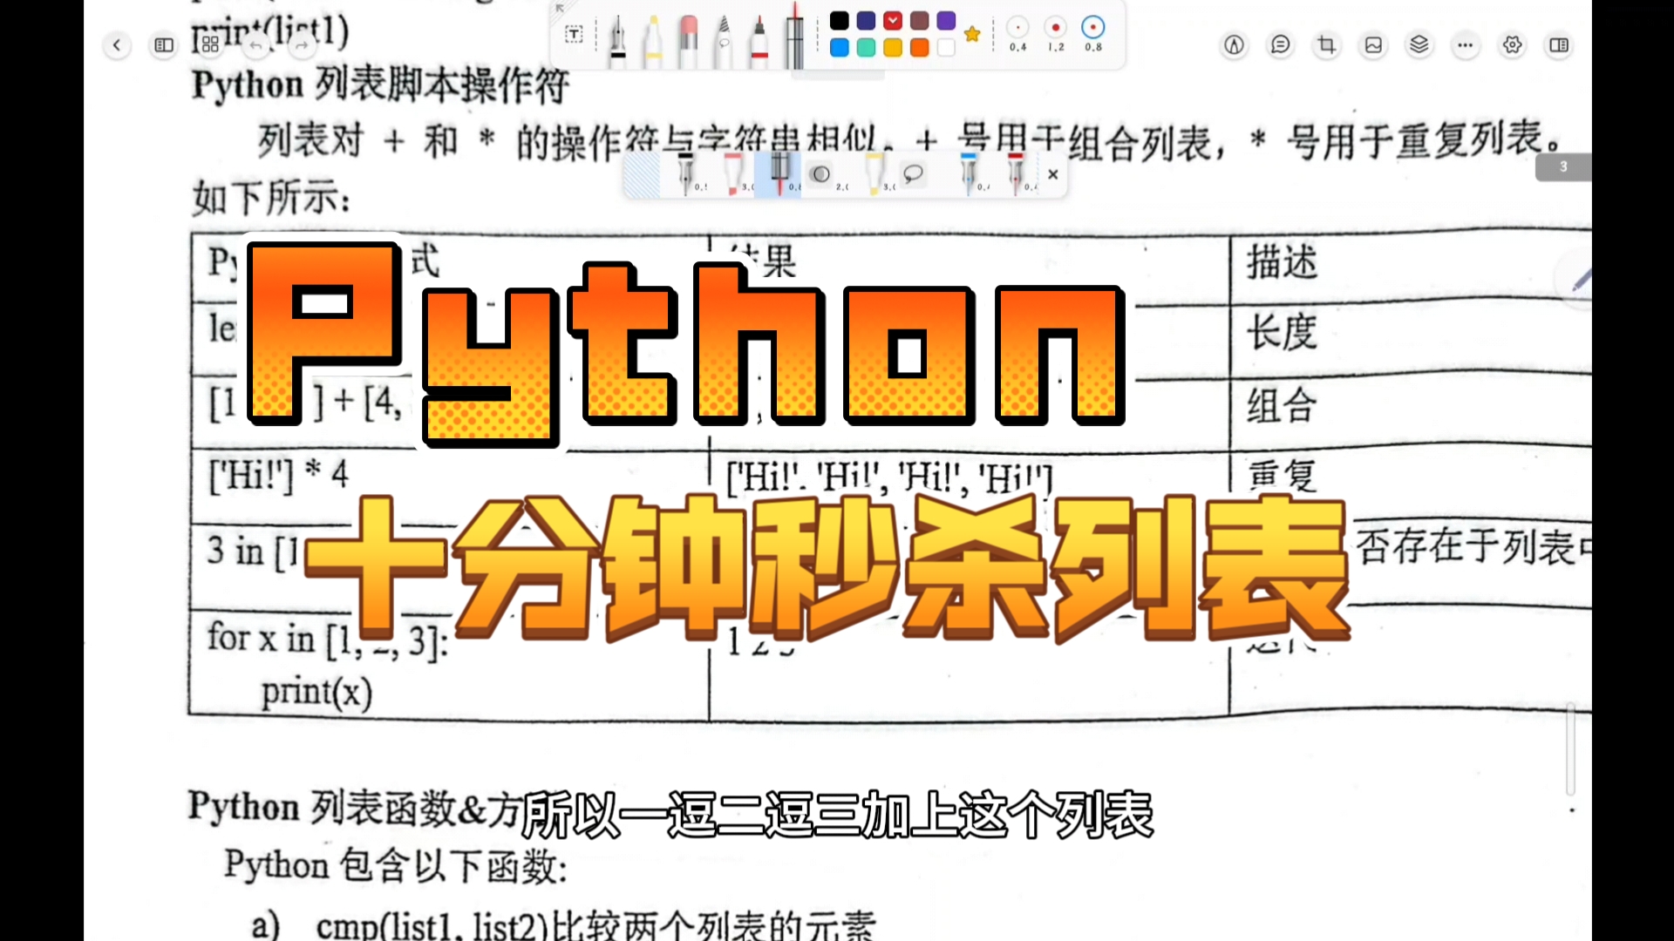Pick the brown color swatch
This screenshot has height=941, width=1674.
919,20
